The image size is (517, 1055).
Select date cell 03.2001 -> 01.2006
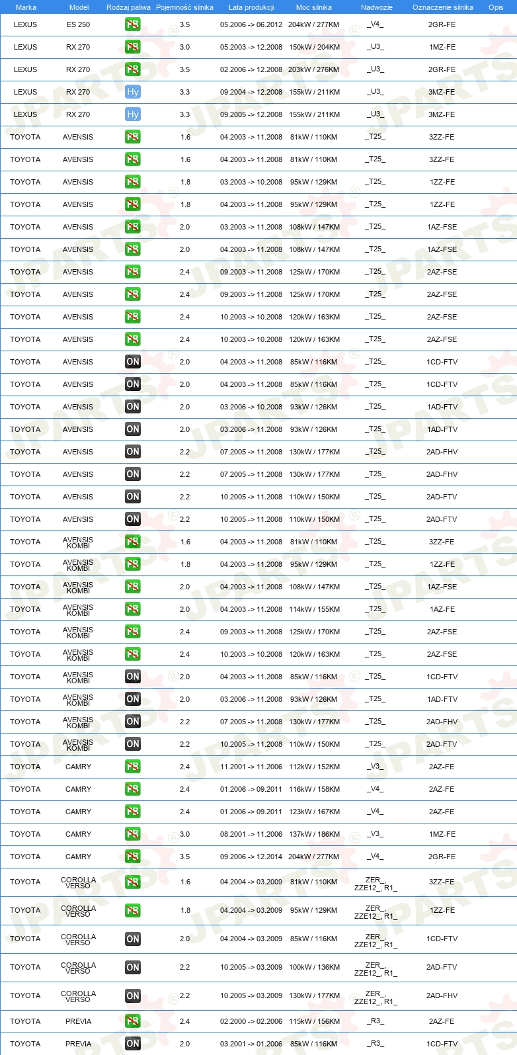pyautogui.click(x=251, y=1044)
